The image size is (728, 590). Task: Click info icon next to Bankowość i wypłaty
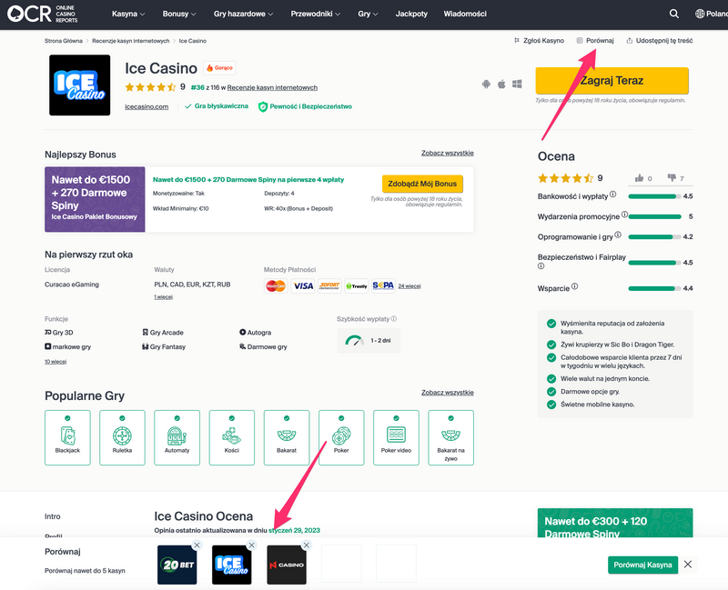(612, 195)
